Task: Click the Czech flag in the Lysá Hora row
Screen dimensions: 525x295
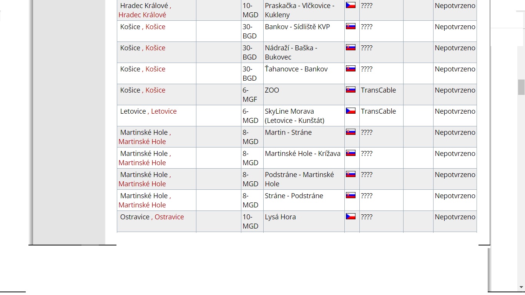Action: (351, 217)
